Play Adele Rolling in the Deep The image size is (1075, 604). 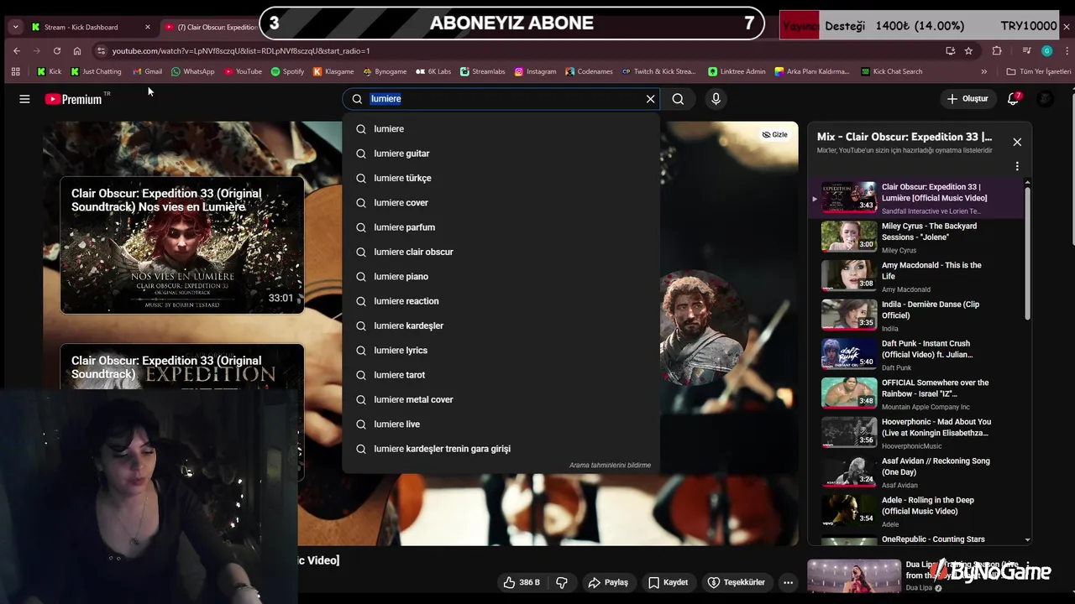click(915, 512)
